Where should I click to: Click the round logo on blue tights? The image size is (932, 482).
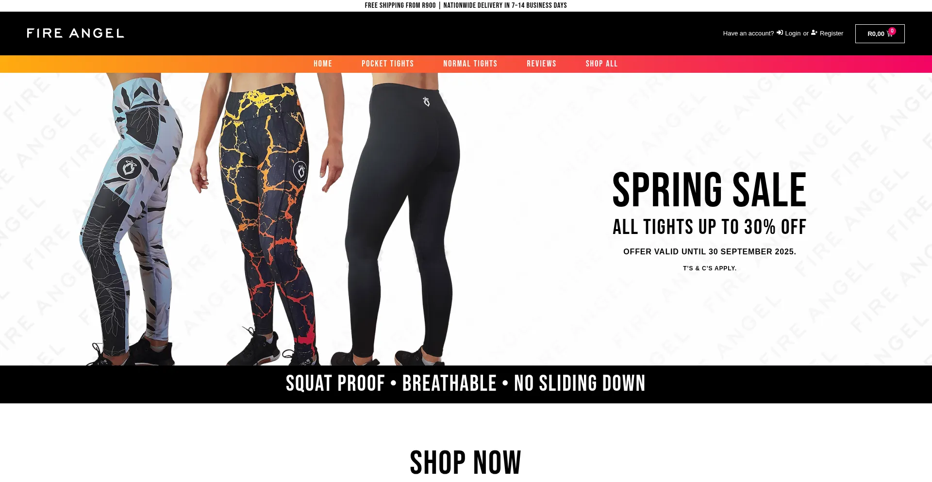coord(129,168)
